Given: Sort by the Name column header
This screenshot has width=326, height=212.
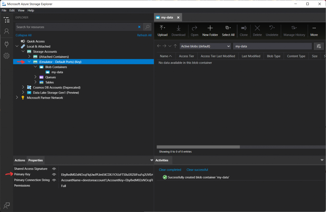Looking at the screenshot, I should [166, 56].
